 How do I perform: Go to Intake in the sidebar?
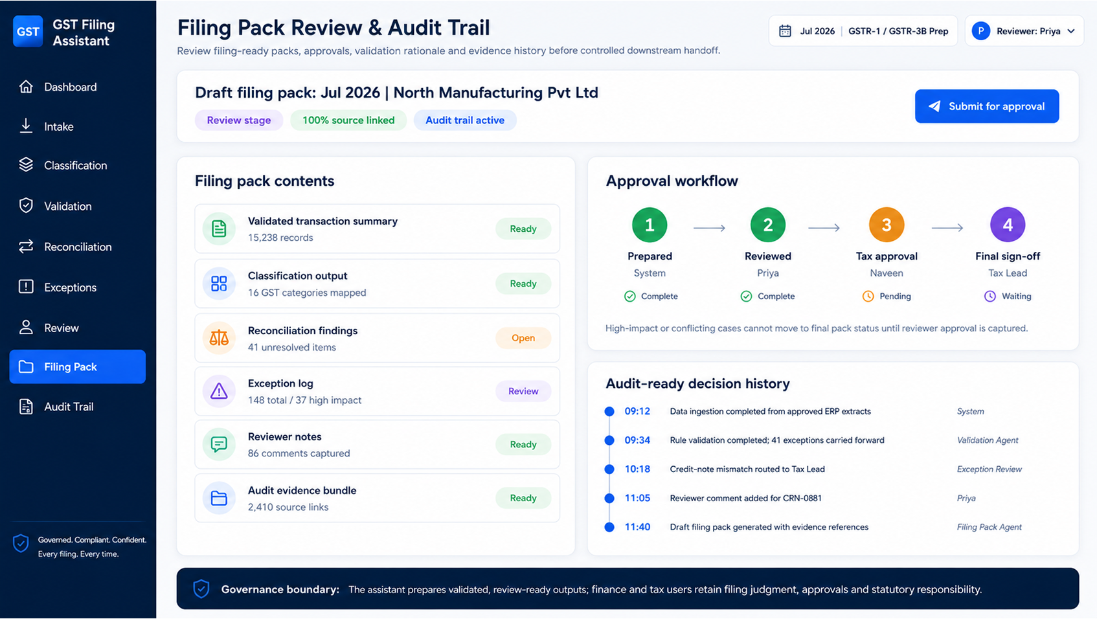click(78, 126)
